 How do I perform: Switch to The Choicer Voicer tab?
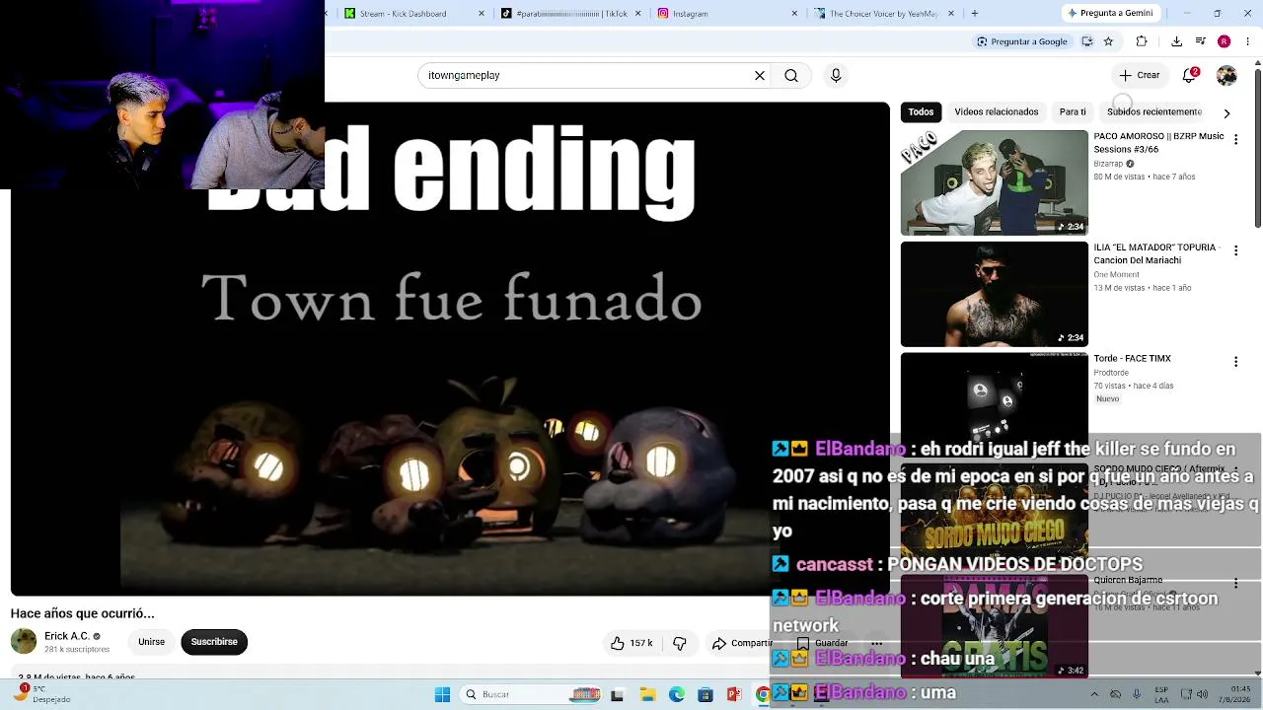884,14
